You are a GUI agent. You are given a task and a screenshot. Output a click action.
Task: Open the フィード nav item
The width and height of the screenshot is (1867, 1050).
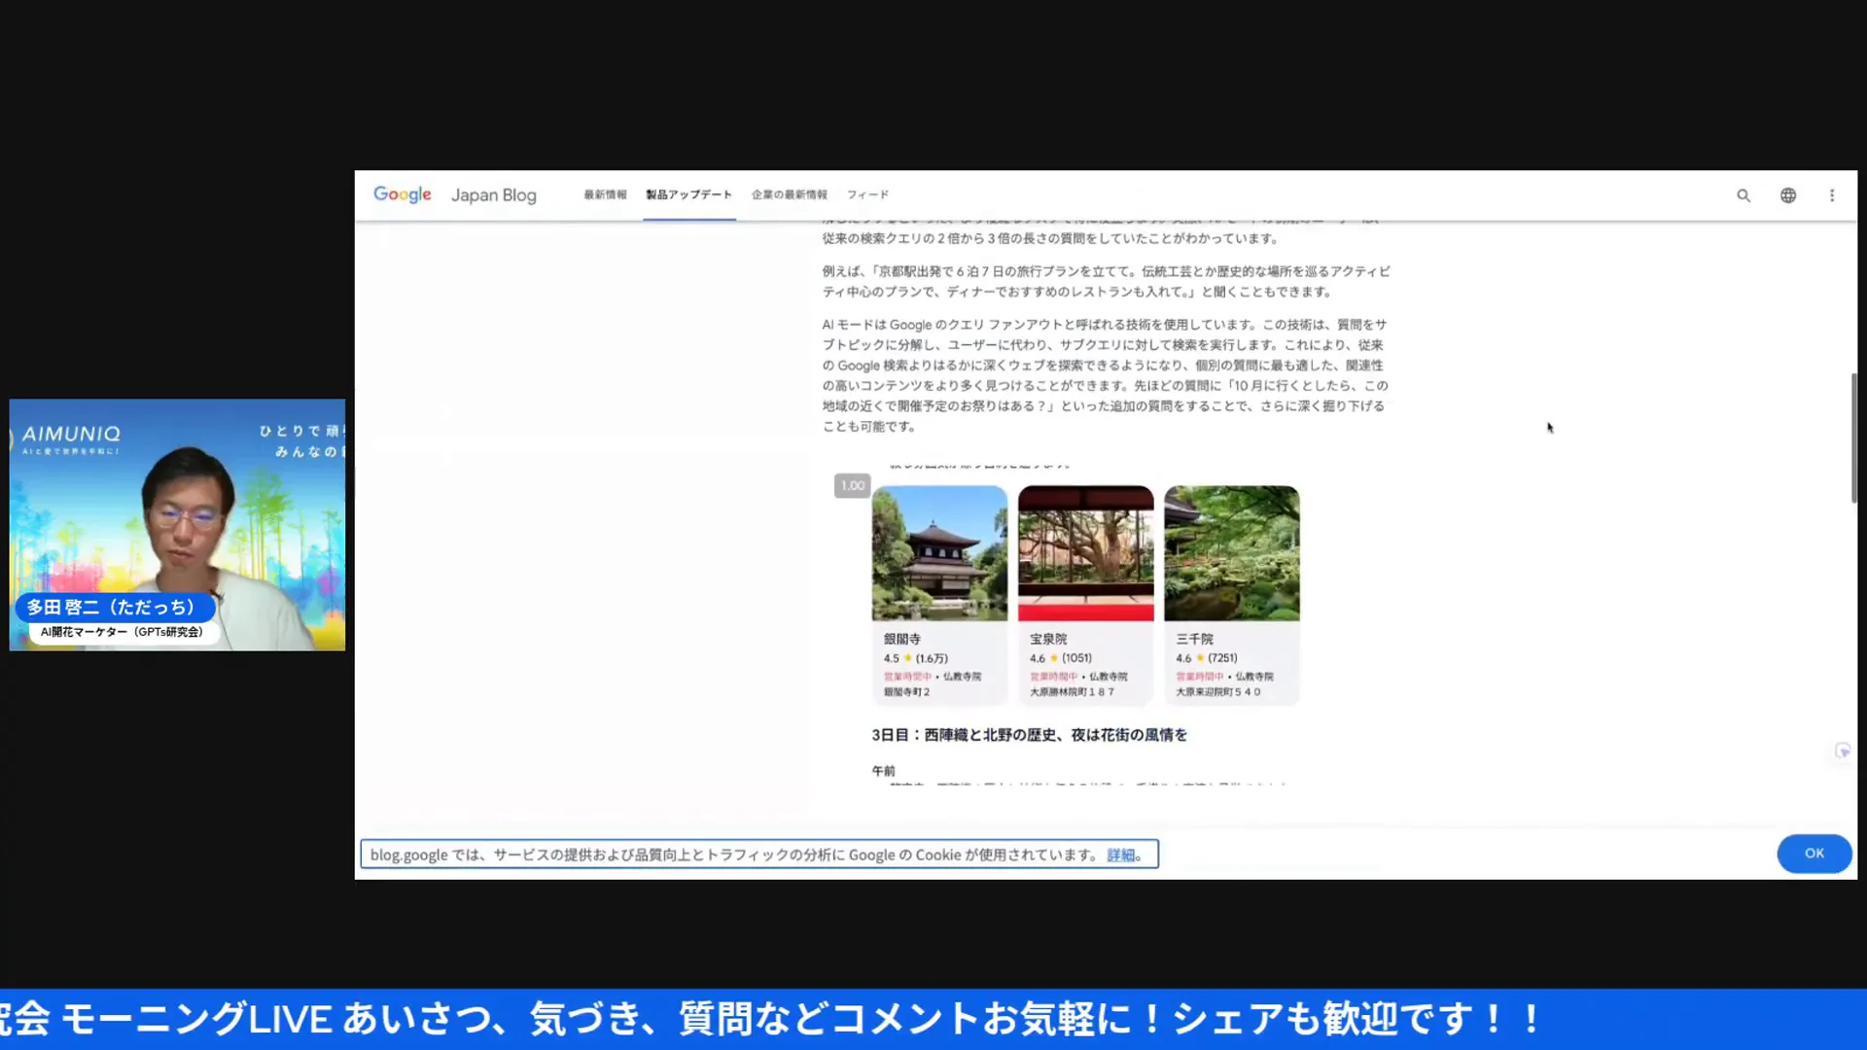click(x=867, y=194)
